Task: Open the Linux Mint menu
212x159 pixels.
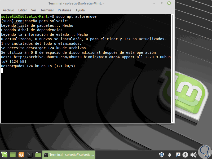Action: pyautogui.click(x=5, y=154)
